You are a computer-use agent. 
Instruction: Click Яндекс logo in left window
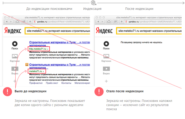(13, 31)
